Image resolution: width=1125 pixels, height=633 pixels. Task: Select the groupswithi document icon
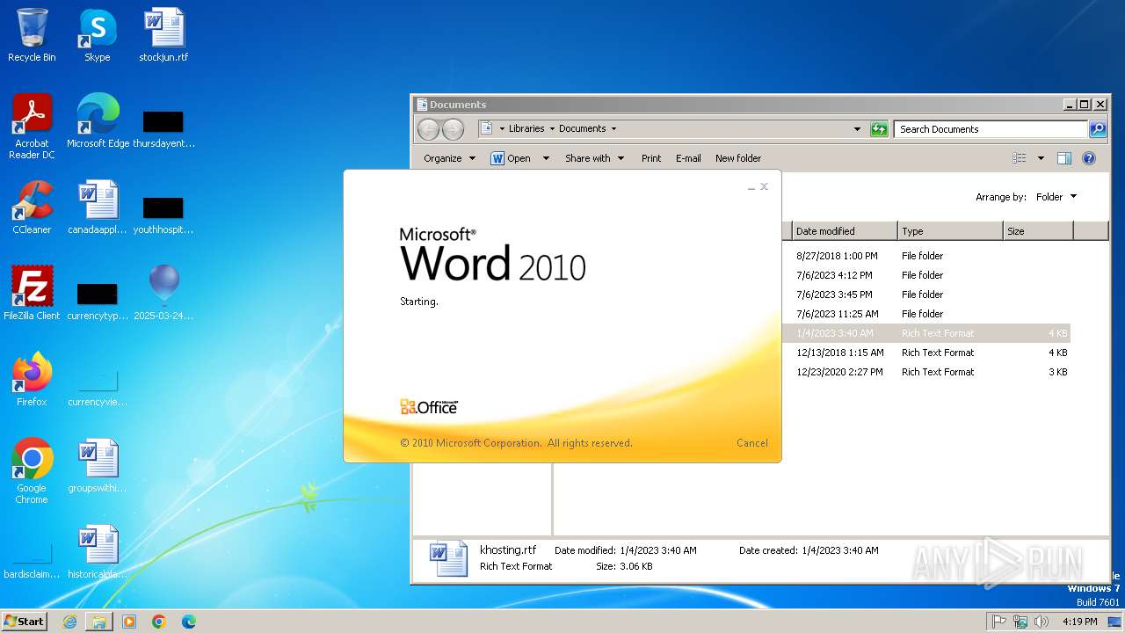click(98, 466)
